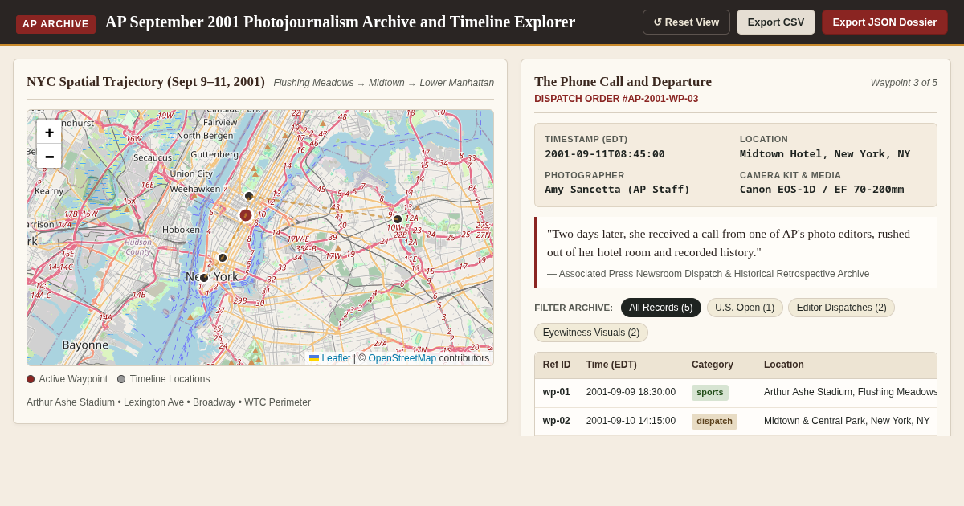Click the Time (EDT) column header

tap(611, 365)
